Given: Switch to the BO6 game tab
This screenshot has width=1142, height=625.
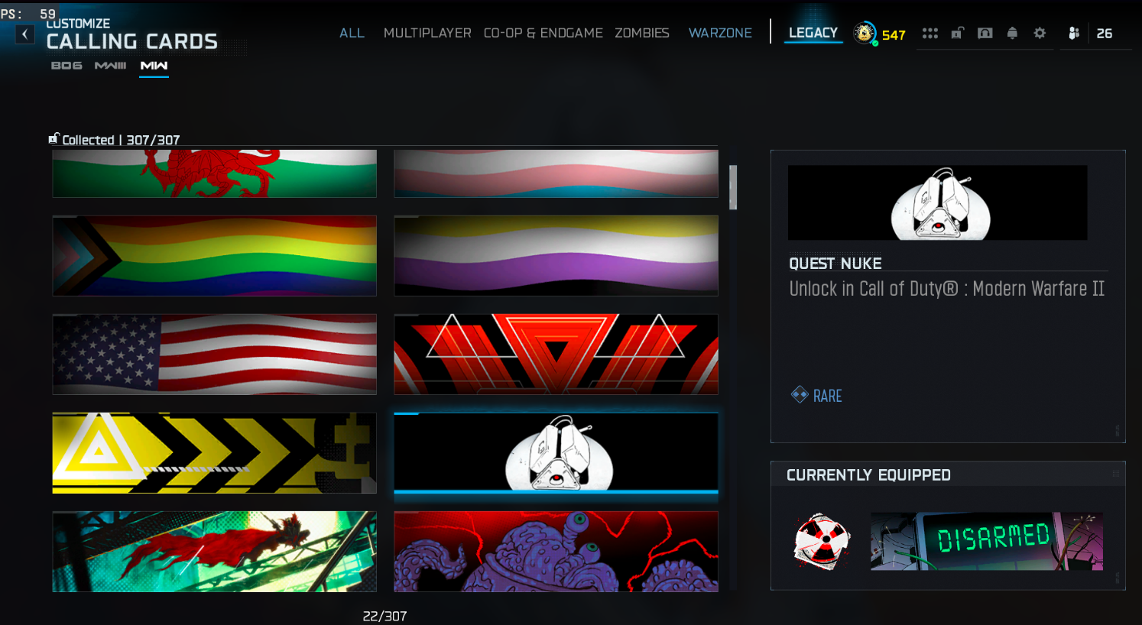Looking at the screenshot, I should tap(67, 66).
